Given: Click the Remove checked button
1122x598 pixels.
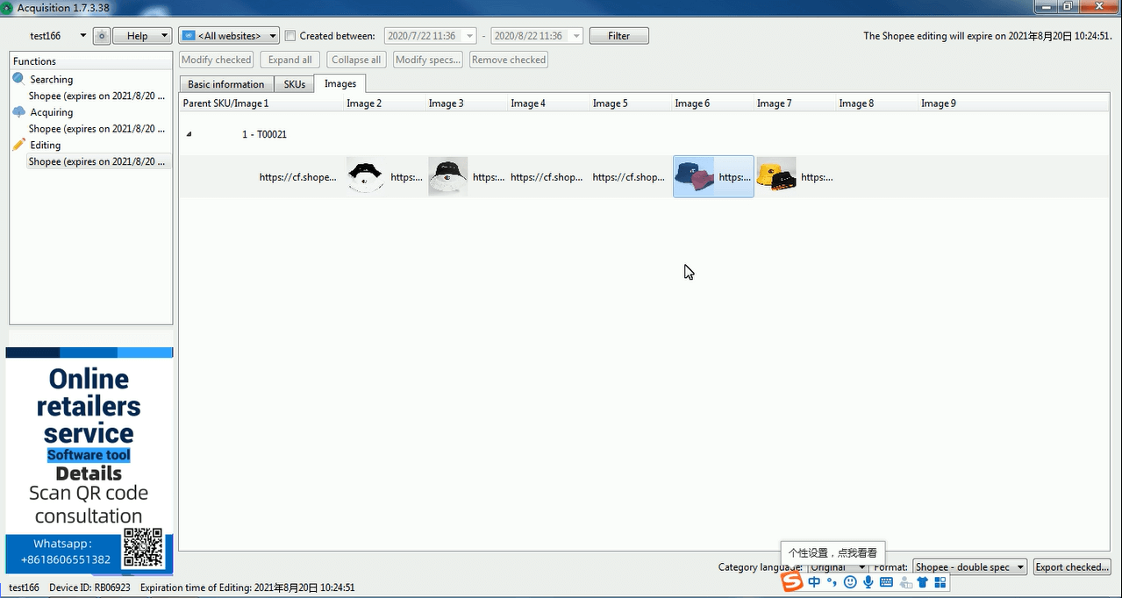Looking at the screenshot, I should click(x=509, y=60).
